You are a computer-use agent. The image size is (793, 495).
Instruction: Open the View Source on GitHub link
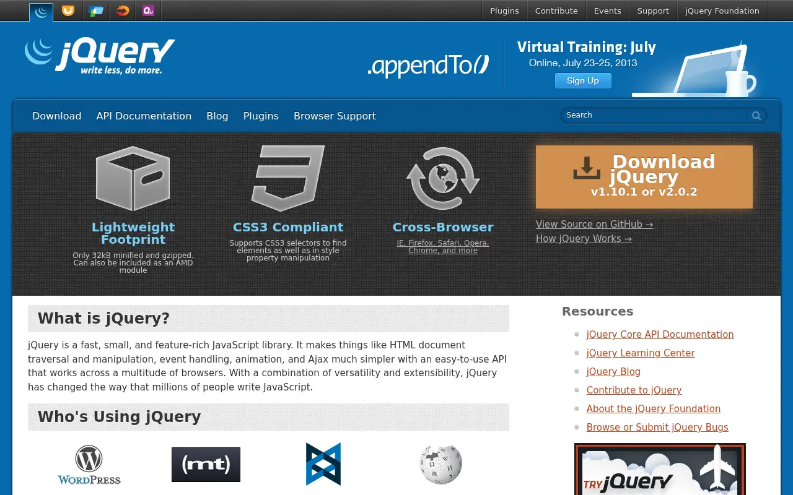594,225
